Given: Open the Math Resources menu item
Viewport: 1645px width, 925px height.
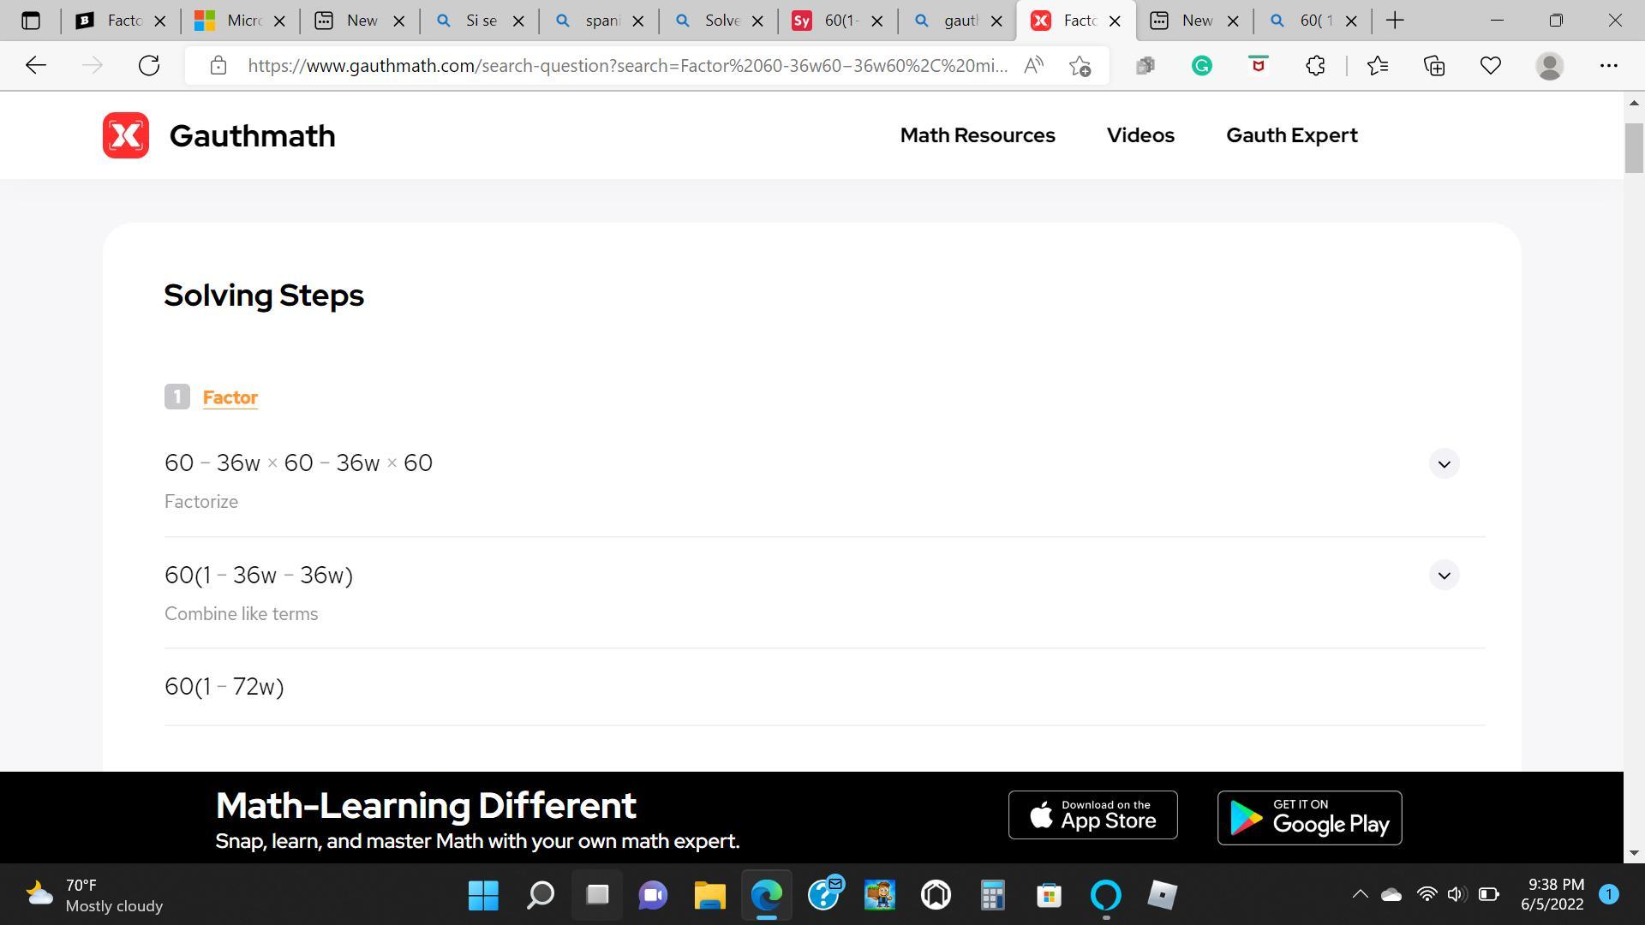Looking at the screenshot, I should (978, 135).
